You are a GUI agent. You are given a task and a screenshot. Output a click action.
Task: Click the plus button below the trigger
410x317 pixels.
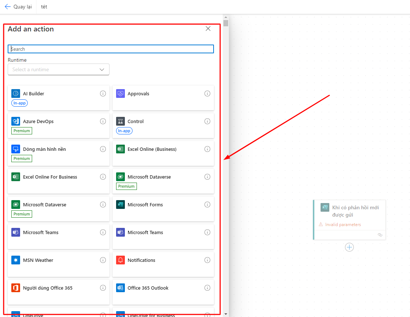pyautogui.click(x=349, y=247)
